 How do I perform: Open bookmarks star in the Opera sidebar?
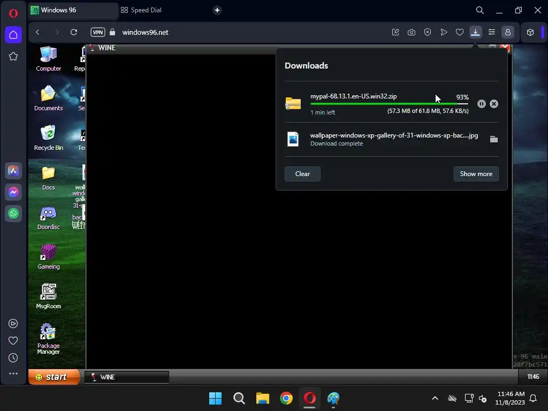pos(13,56)
